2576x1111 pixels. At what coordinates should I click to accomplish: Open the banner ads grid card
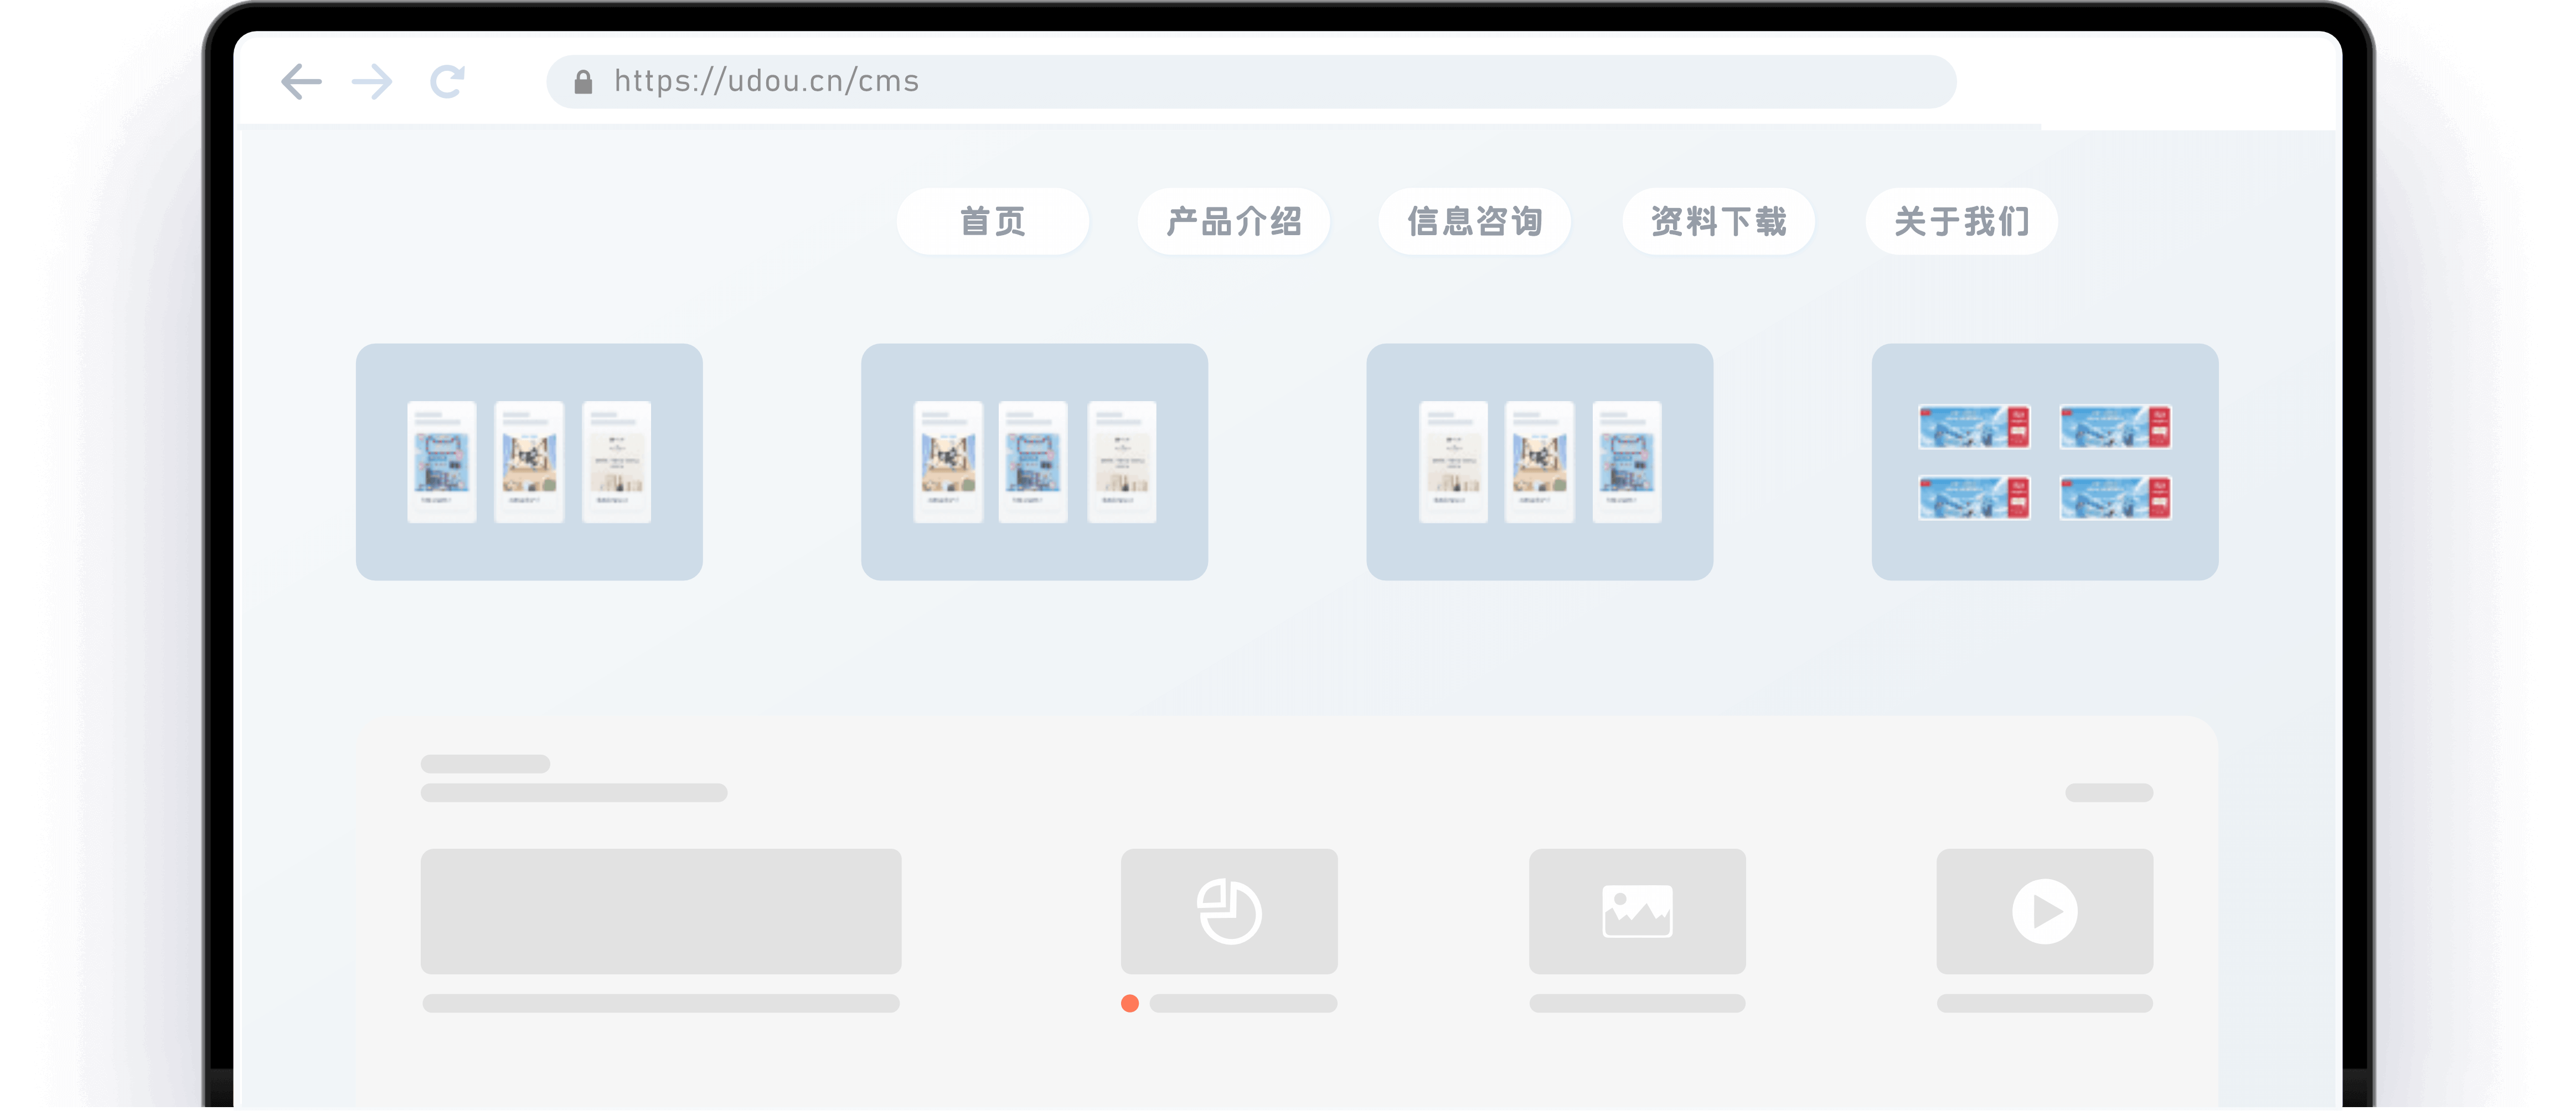[2045, 461]
